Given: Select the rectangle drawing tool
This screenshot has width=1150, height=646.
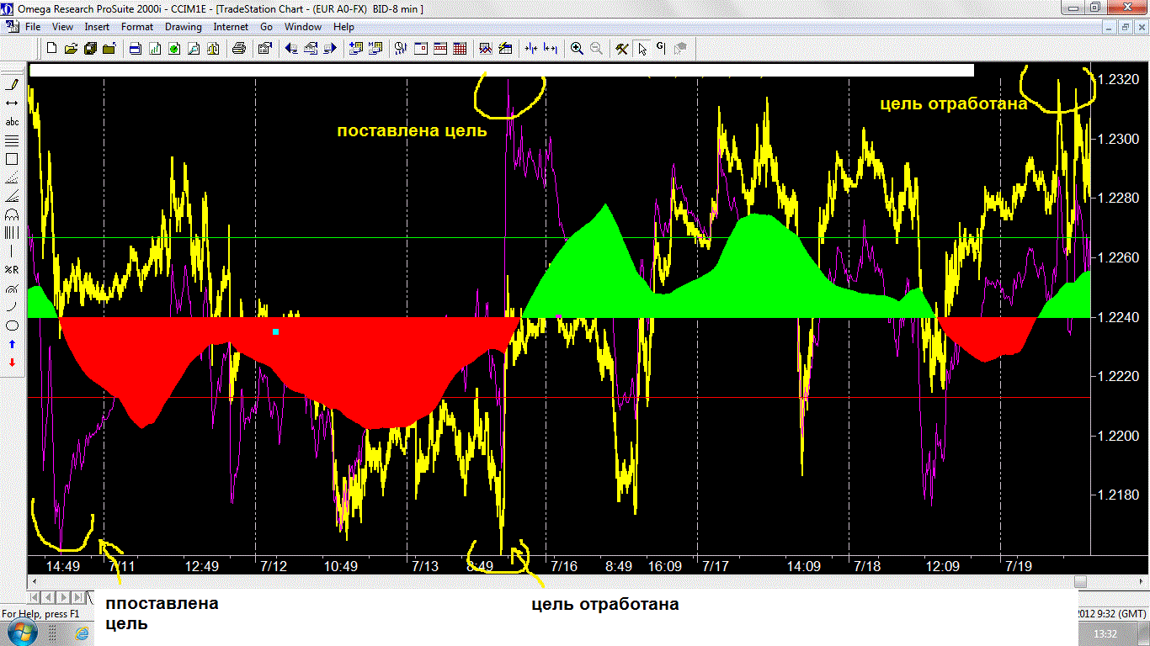Looking at the screenshot, I should pos(12,159).
